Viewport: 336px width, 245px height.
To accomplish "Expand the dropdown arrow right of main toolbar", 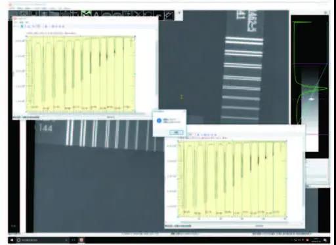I will pos(179,13).
